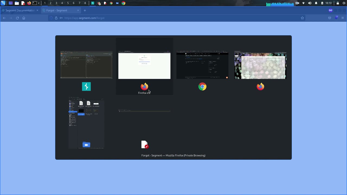Open the Firefox extension icon with badge
This screenshot has height=195, width=347.
pyautogui.click(x=336, y=18)
